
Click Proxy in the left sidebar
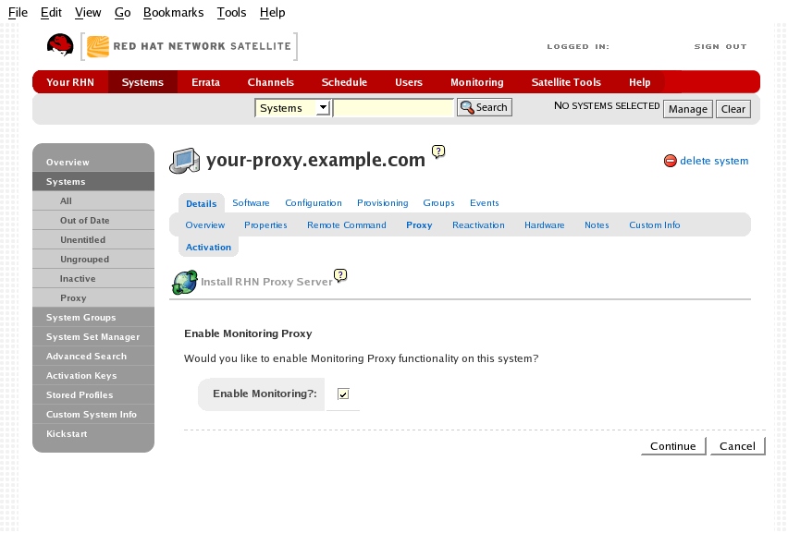click(x=93, y=298)
